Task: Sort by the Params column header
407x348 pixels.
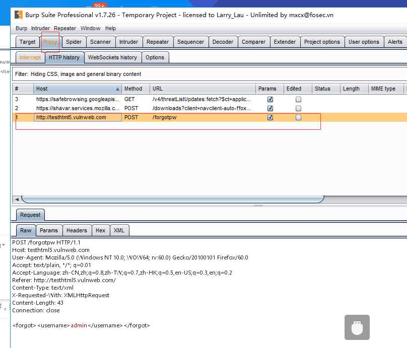Action: (x=269, y=89)
